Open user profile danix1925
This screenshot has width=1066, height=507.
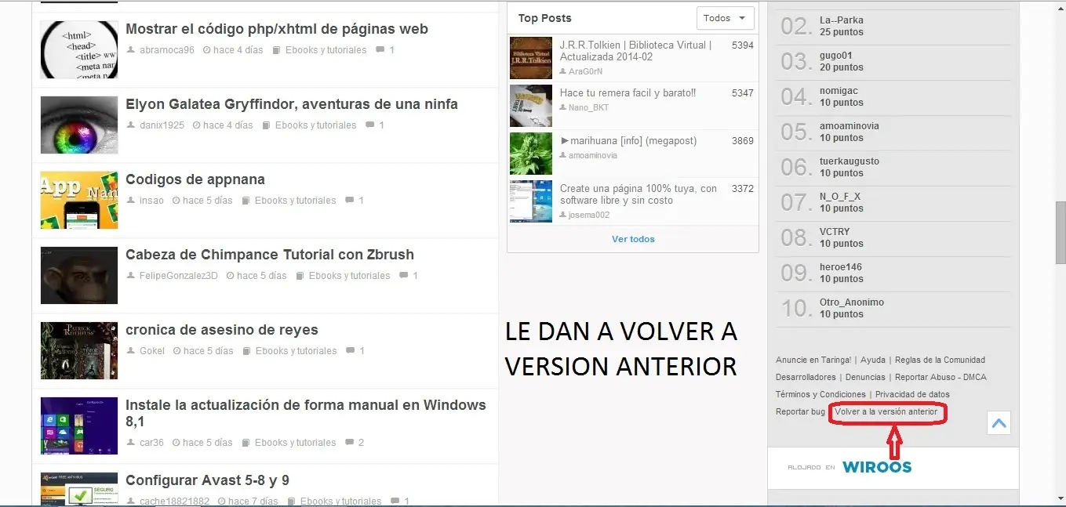click(162, 125)
